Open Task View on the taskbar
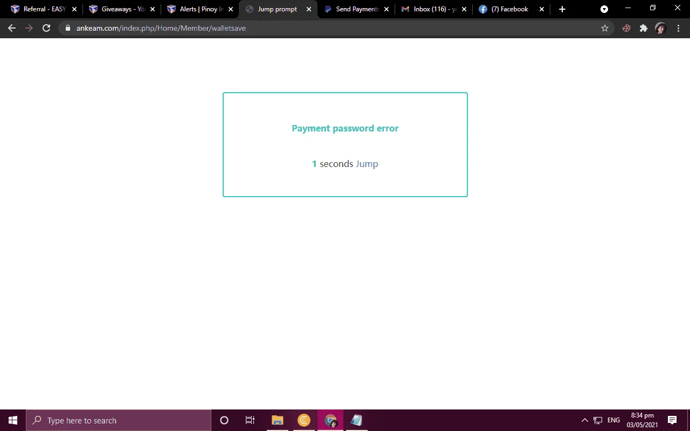 pos(250,420)
